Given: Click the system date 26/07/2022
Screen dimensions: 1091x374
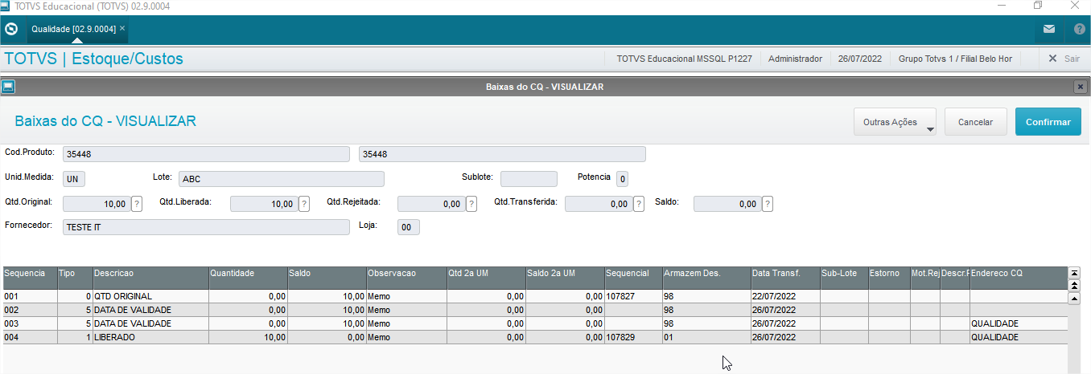Looking at the screenshot, I should (860, 59).
